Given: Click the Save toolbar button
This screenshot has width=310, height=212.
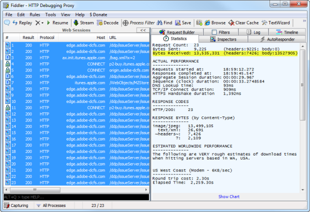Looking at the screenshot, I should coord(183,23).
